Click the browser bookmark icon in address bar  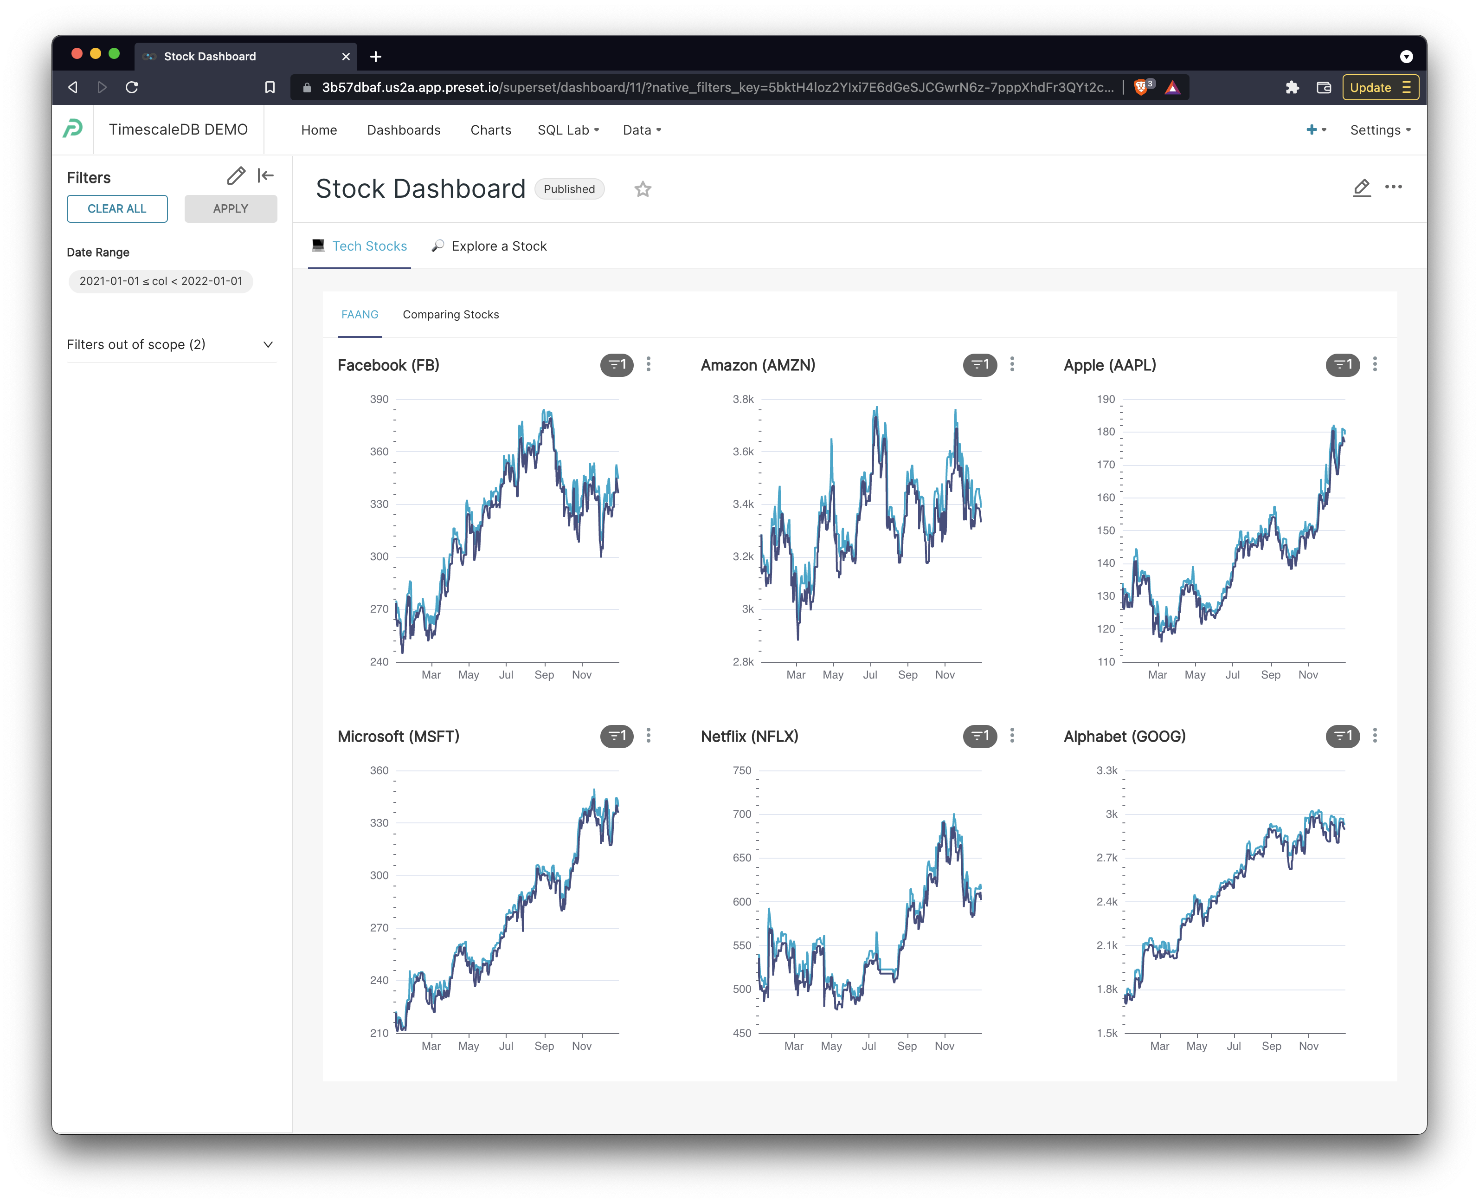[270, 87]
